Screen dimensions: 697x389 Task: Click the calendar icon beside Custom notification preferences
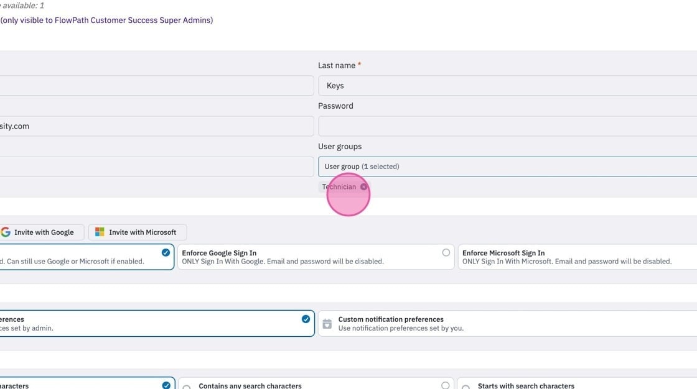point(327,324)
